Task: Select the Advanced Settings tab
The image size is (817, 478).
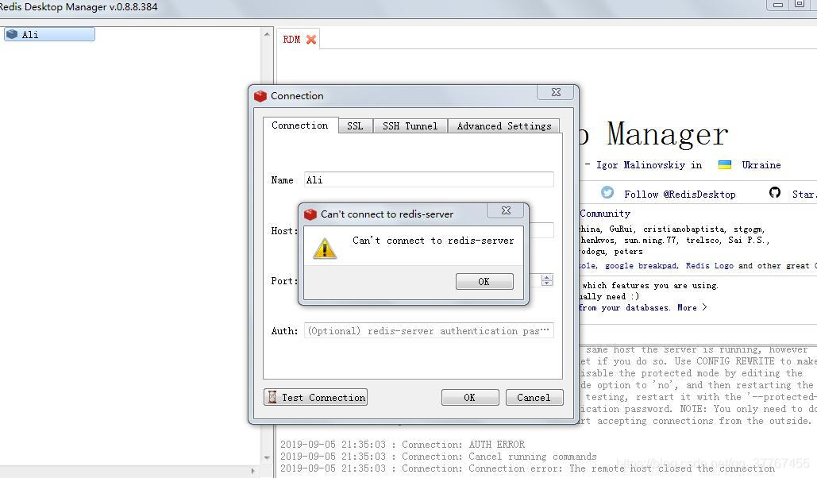Action: pos(504,126)
